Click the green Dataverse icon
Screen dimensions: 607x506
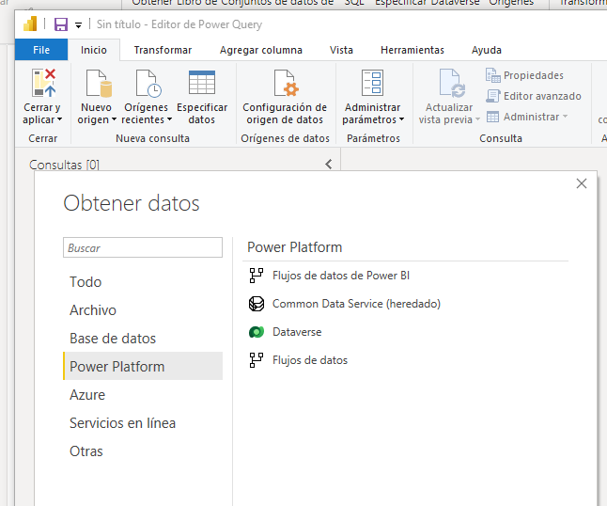[257, 332]
